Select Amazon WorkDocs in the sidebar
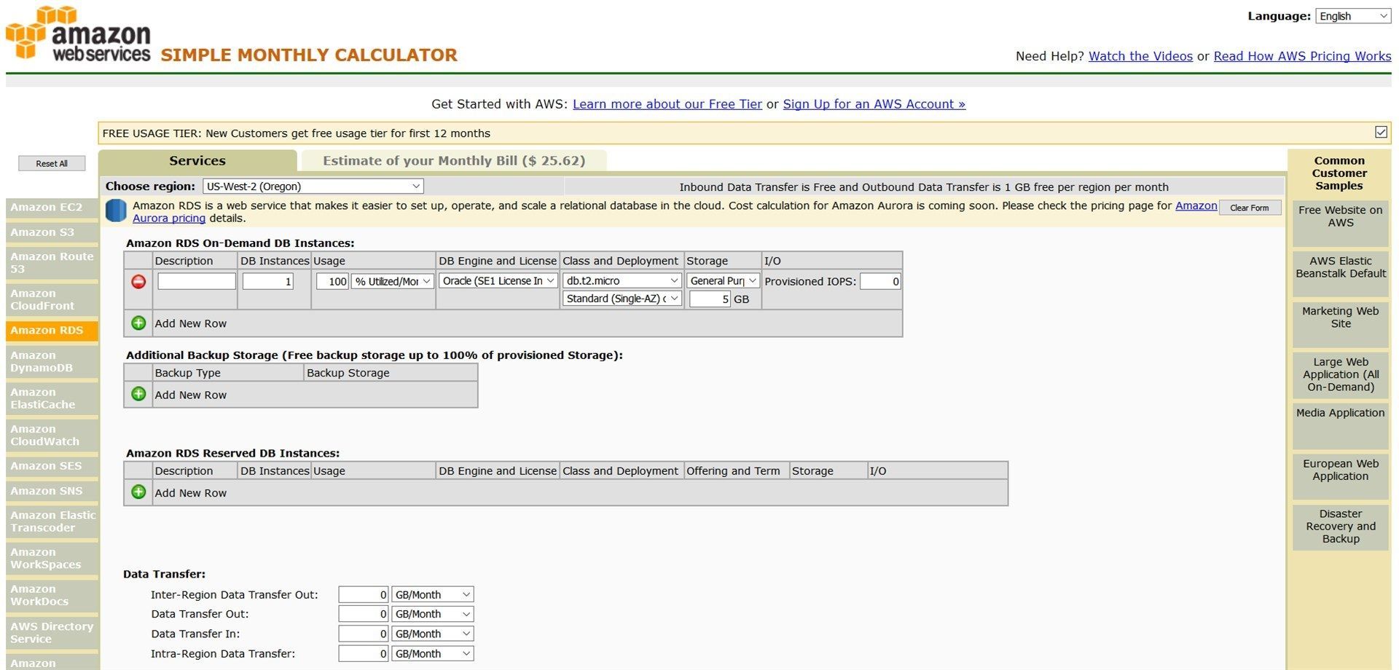The image size is (1399, 670). click(52, 596)
